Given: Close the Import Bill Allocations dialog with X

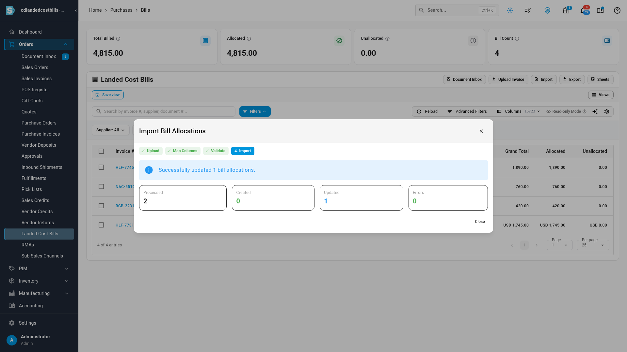Looking at the screenshot, I should coord(481,131).
